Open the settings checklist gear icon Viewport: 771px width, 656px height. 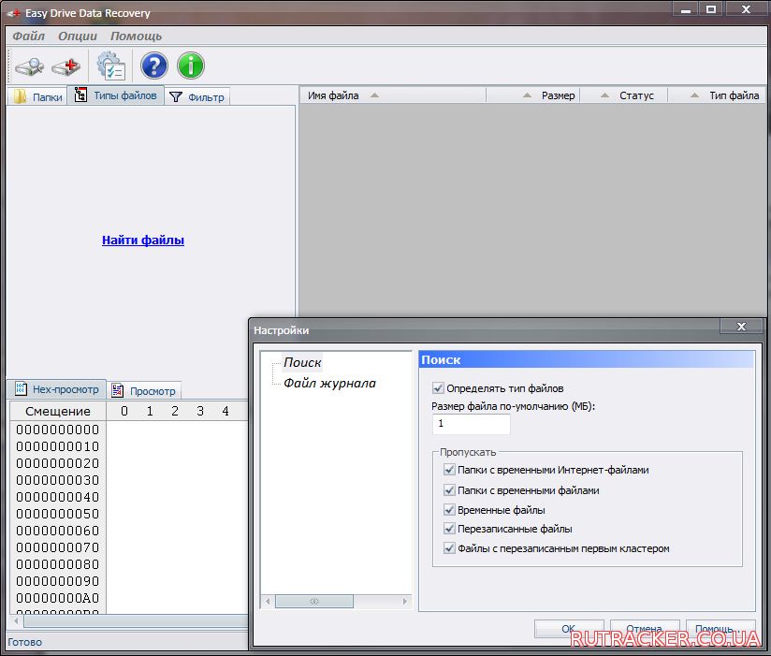[111, 66]
